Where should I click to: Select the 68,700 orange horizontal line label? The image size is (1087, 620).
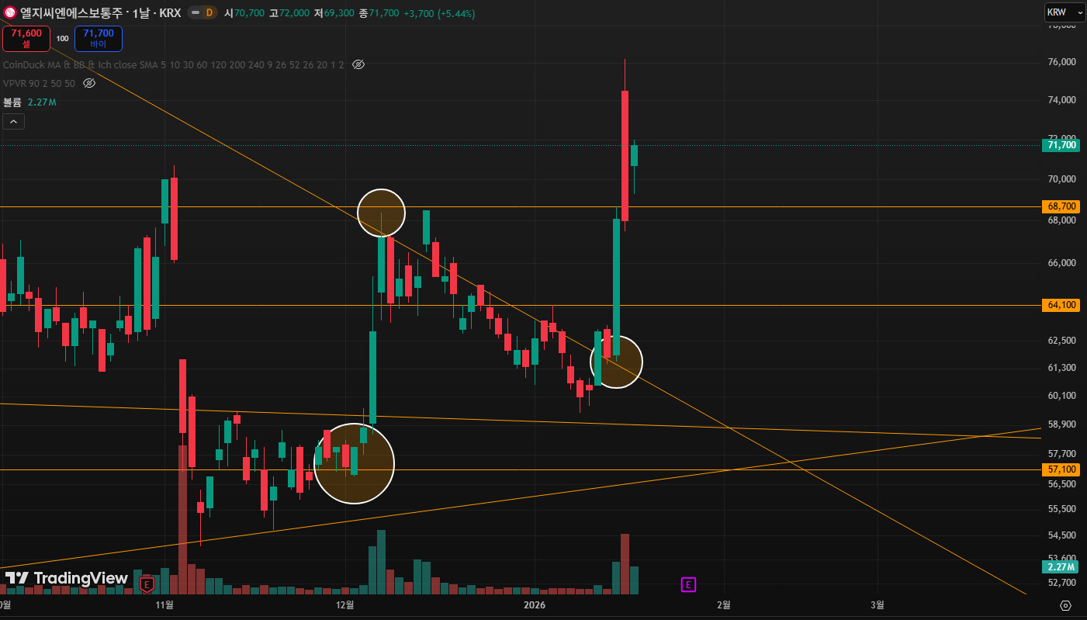1061,207
